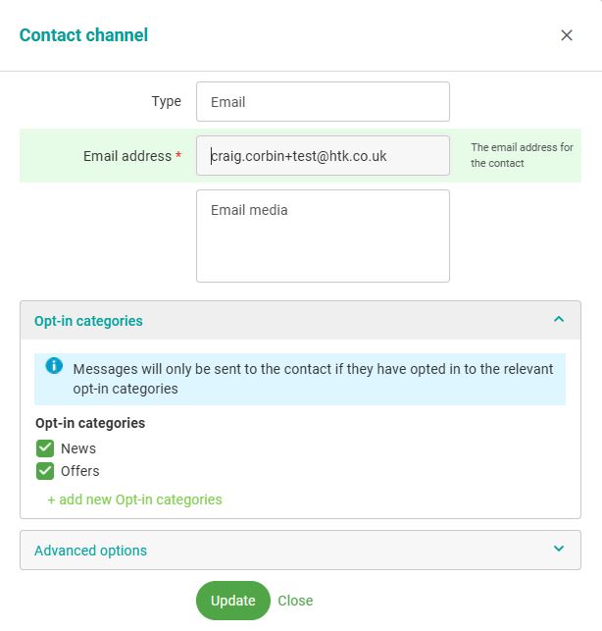
Task: Click the email address help text
Action: pyautogui.click(x=522, y=155)
